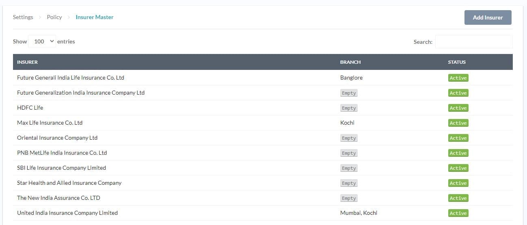This screenshot has width=527, height=225.
Task: Open the Show entries dropdown
Action: tap(42, 41)
